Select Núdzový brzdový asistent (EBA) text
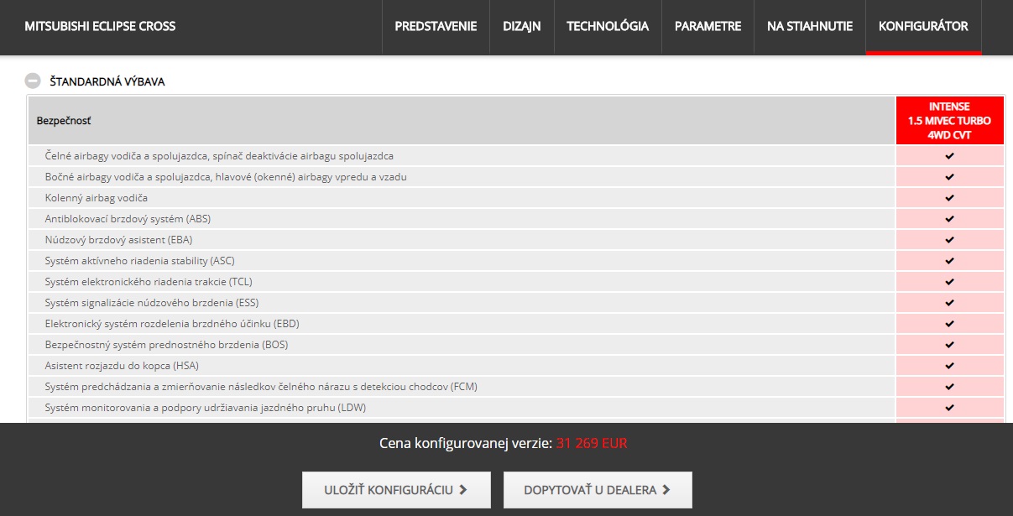Screen dimensions: 1013x516 [119, 240]
